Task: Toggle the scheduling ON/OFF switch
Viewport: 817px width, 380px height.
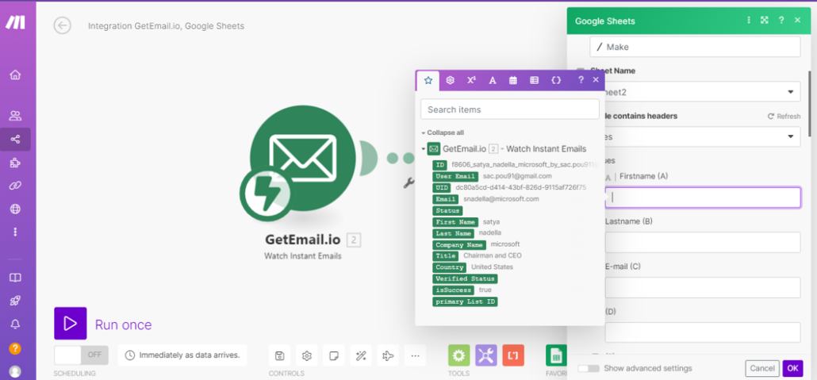Action: point(82,355)
